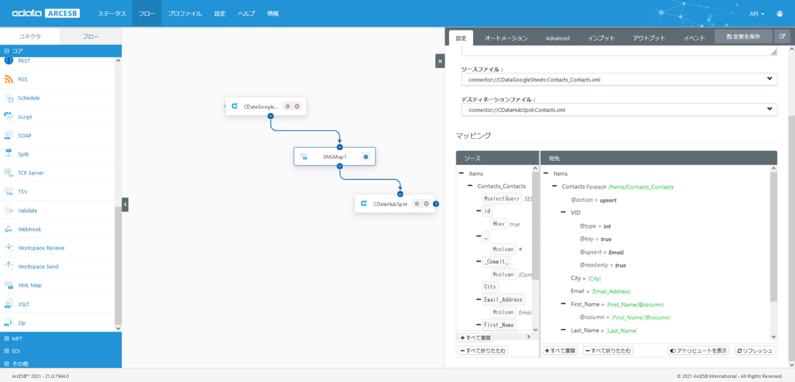Collapse the VID node in destination tree
795x382 pixels.
click(x=563, y=213)
